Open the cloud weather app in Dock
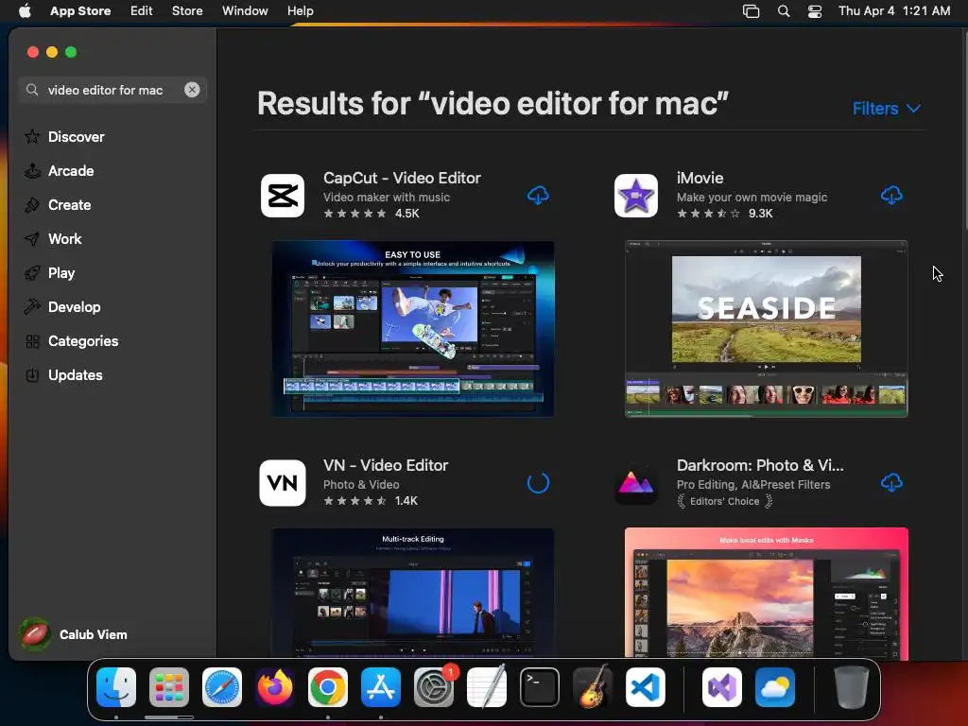 (775, 686)
